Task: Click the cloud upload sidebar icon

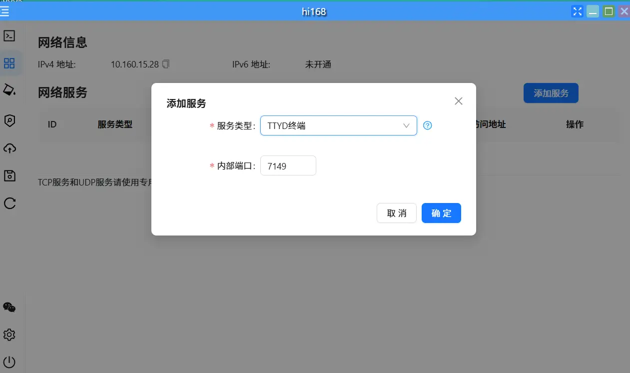Action: [x=9, y=148]
